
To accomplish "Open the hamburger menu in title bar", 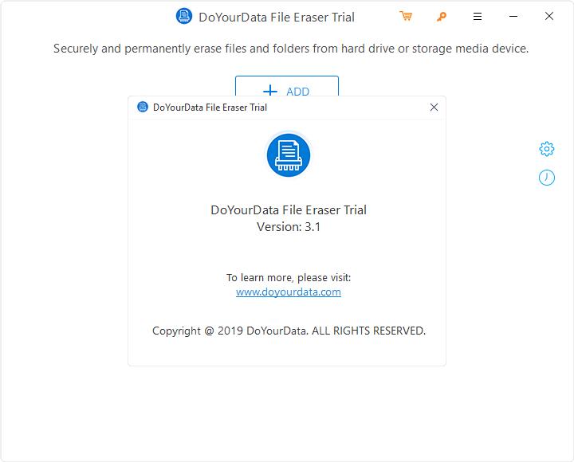I will 478,17.
